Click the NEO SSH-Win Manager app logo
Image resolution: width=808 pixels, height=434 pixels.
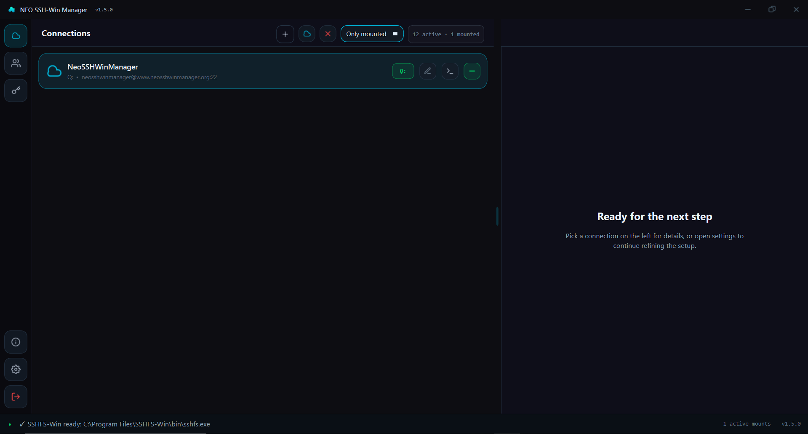tap(12, 10)
